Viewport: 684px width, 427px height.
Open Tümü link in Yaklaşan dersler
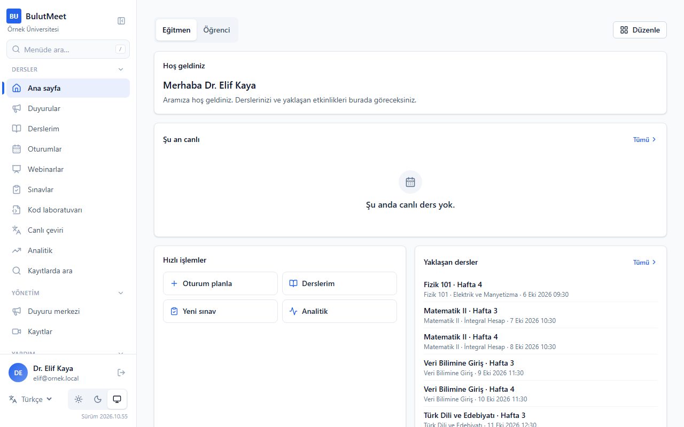pos(644,262)
